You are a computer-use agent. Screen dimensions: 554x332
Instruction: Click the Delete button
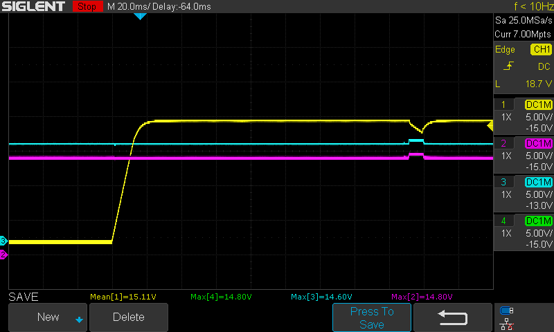tap(129, 317)
